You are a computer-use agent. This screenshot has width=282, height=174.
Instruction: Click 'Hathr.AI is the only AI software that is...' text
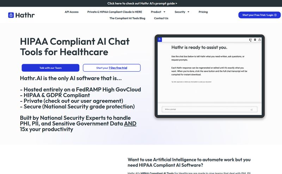[71, 78]
